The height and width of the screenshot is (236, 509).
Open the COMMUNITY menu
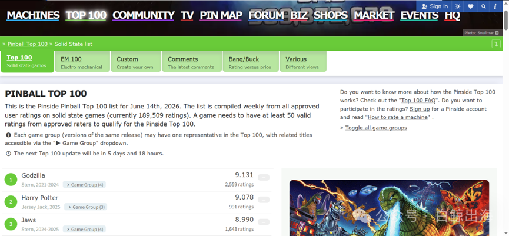click(x=144, y=15)
